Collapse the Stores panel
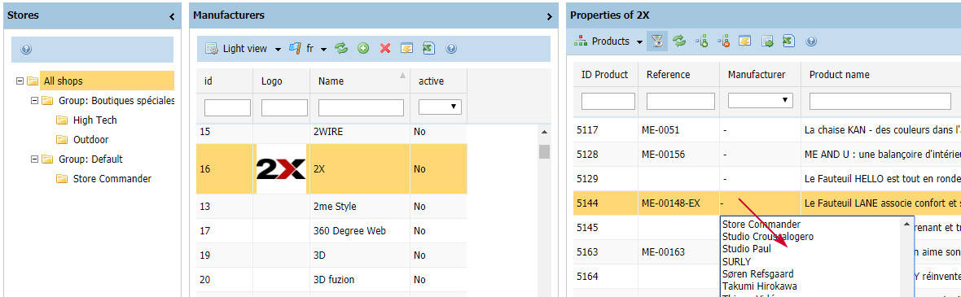This screenshot has width=961, height=297. point(172,16)
